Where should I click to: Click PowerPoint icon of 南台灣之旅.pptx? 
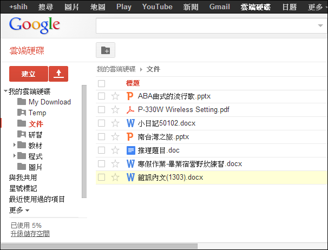(130, 137)
